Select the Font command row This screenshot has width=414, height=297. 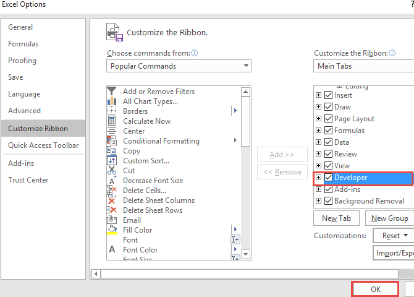pyautogui.click(x=174, y=240)
